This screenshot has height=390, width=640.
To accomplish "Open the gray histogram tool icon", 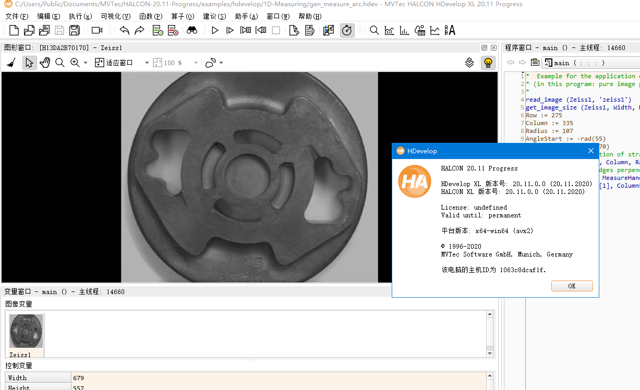I will click(x=389, y=30).
